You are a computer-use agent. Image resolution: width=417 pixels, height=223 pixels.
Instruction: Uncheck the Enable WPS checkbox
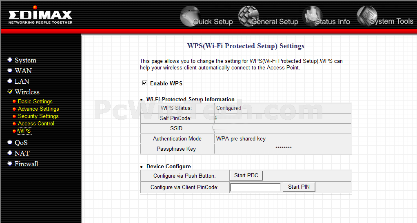144,83
